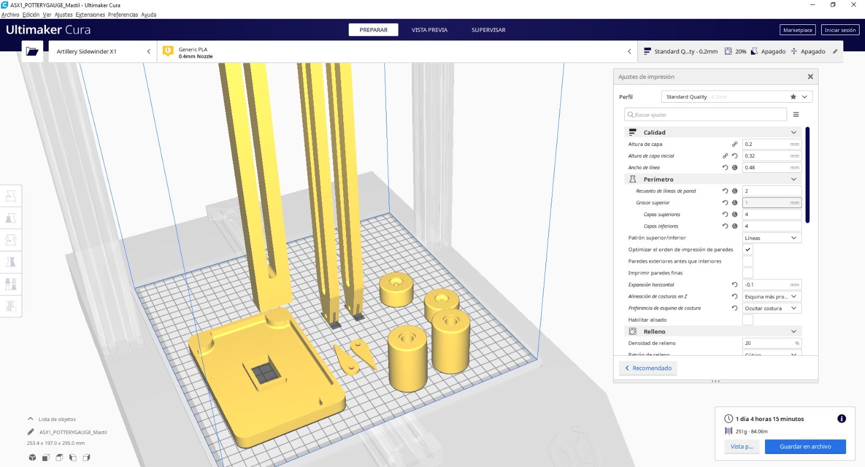The width and height of the screenshot is (865, 467).
Task: Click the Vista previa button near print time
Action: (x=742, y=446)
